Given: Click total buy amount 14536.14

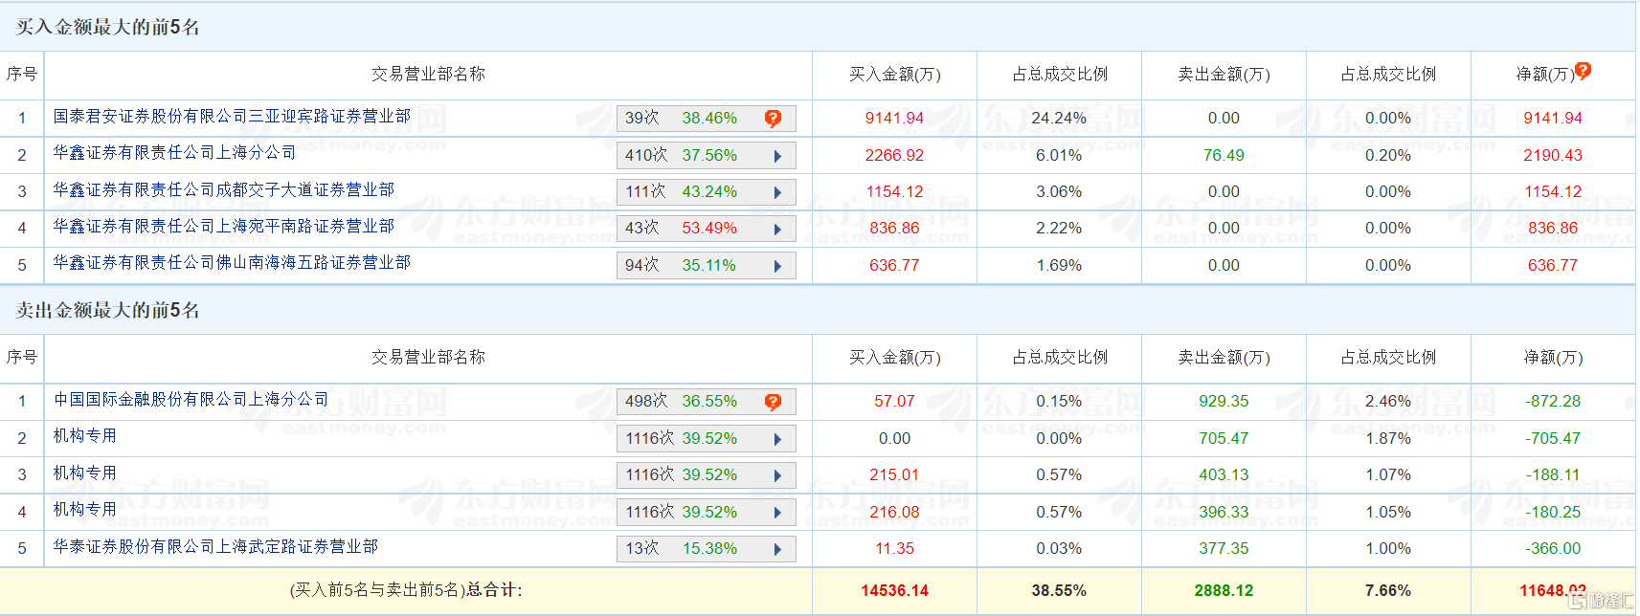Looking at the screenshot, I should (x=894, y=590).
